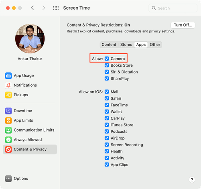Select App Limits label in sidebar
This screenshot has height=189, width=201.
pyautogui.click(x=23, y=120)
